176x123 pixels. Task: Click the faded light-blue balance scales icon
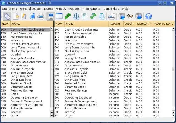(102, 16)
